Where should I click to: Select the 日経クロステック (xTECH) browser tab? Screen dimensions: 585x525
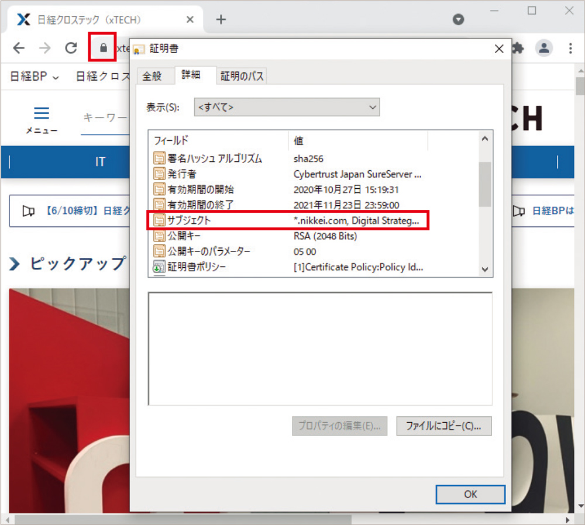pos(105,19)
